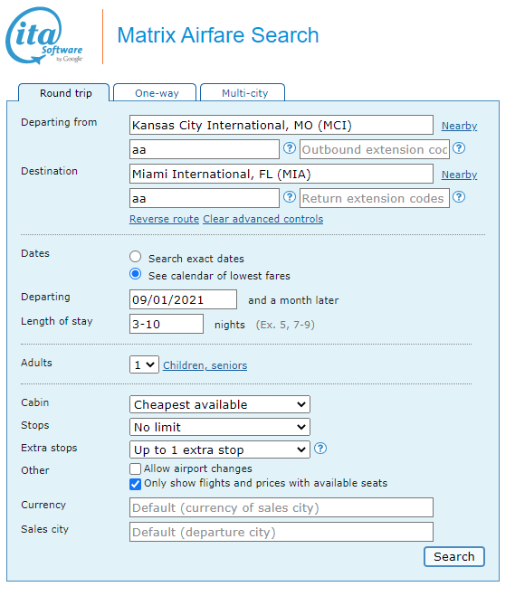Open help icon beside Return extension codes field
Image resolution: width=515 pixels, height=596 pixels.
point(459,197)
